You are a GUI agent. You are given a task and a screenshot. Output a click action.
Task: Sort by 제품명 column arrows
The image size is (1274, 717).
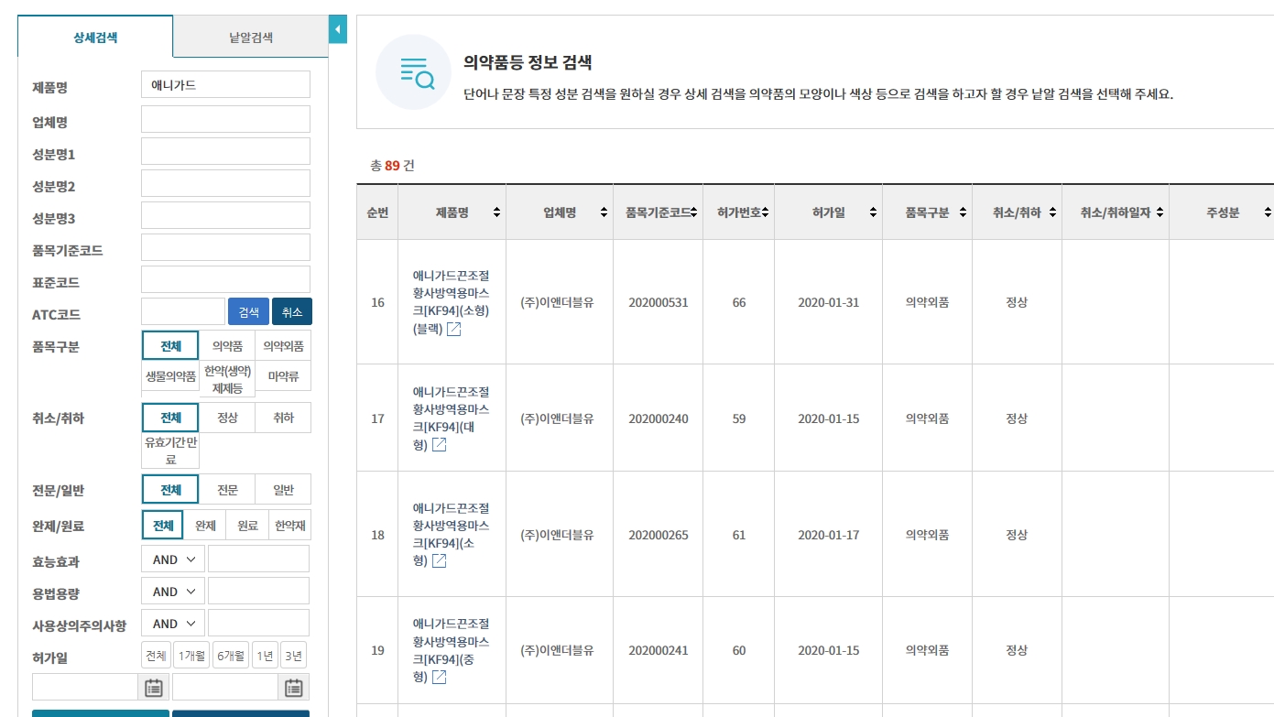pos(496,212)
